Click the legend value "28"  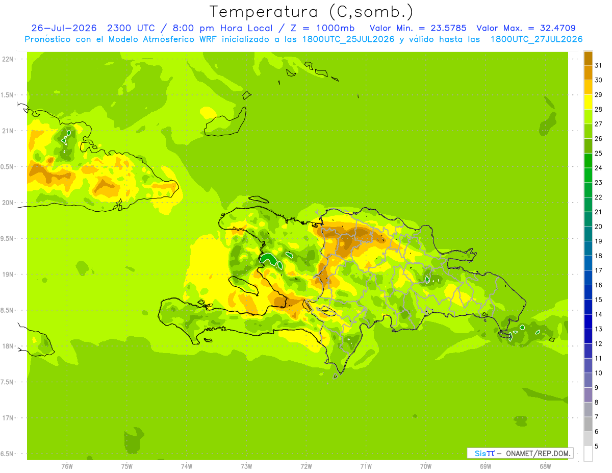[x=599, y=109]
